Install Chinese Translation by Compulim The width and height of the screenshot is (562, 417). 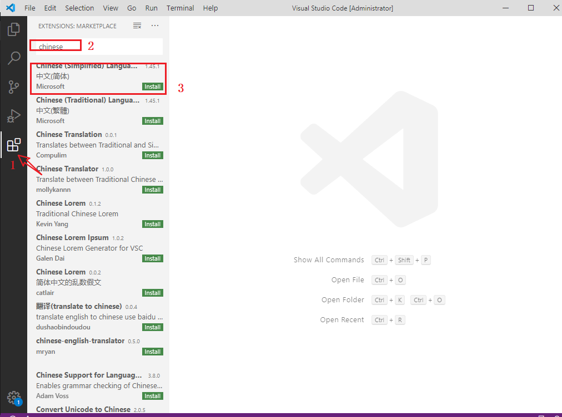tap(153, 155)
